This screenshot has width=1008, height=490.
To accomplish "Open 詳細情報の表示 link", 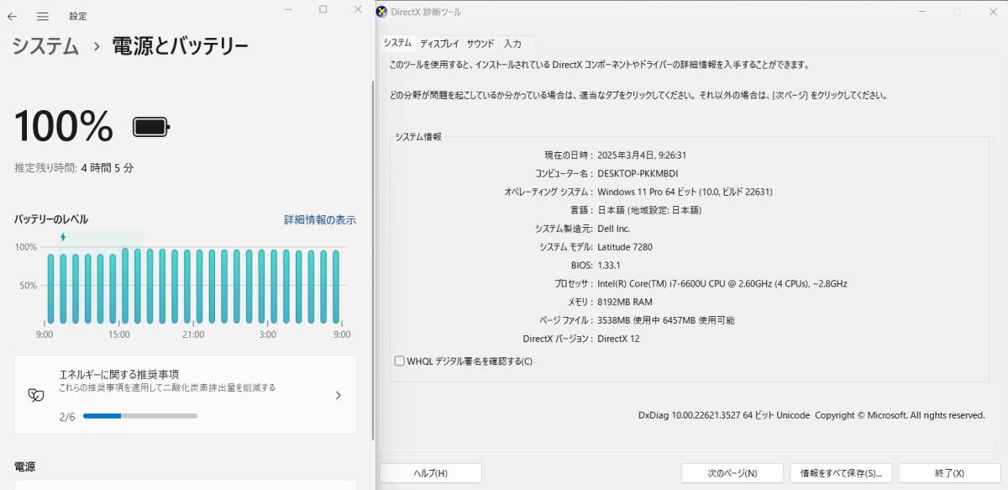I will (x=320, y=219).
